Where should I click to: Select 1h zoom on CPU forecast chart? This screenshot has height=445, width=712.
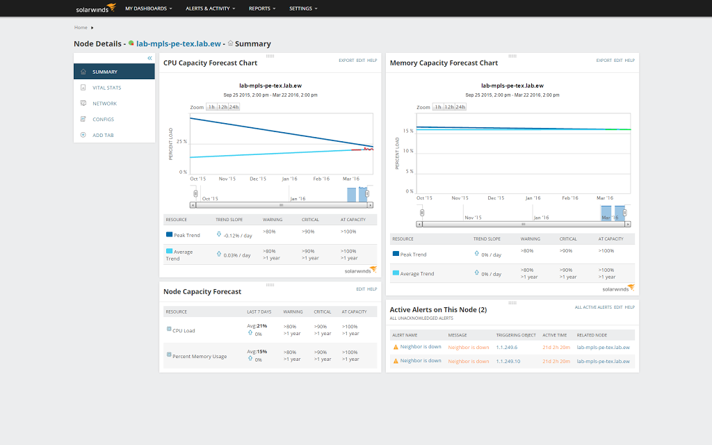pos(211,107)
